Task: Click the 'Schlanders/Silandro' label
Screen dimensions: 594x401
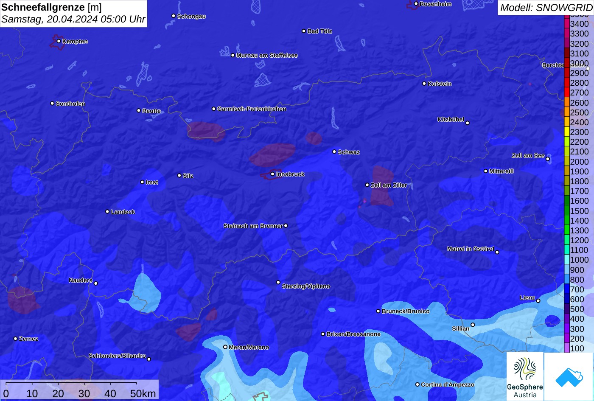Action: pyautogui.click(x=117, y=356)
